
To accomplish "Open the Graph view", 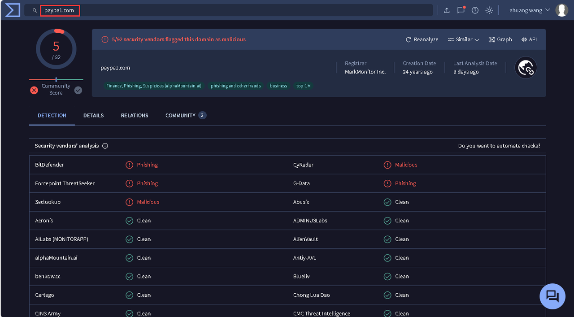I will point(500,39).
